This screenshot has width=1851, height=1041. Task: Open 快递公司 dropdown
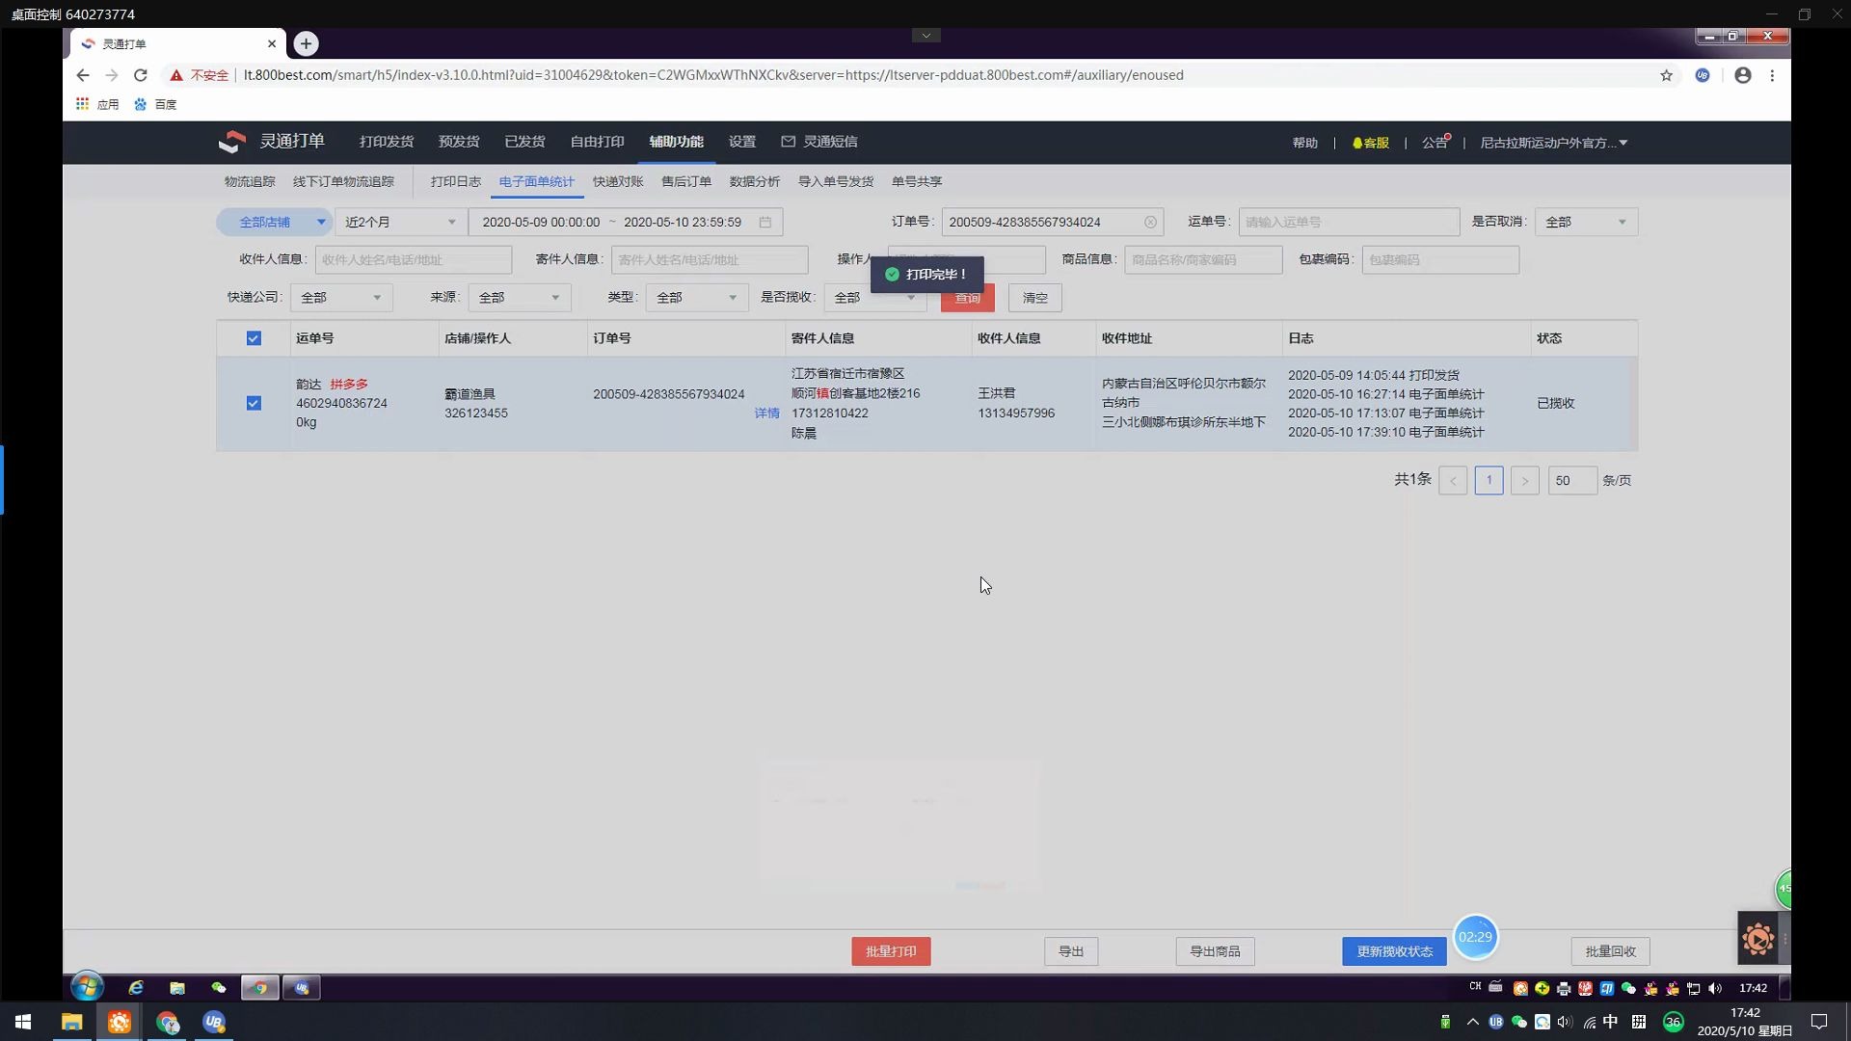click(341, 298)
